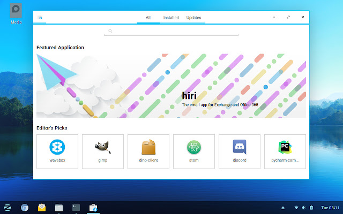Click the battery indicator in tray

(311, 208)
